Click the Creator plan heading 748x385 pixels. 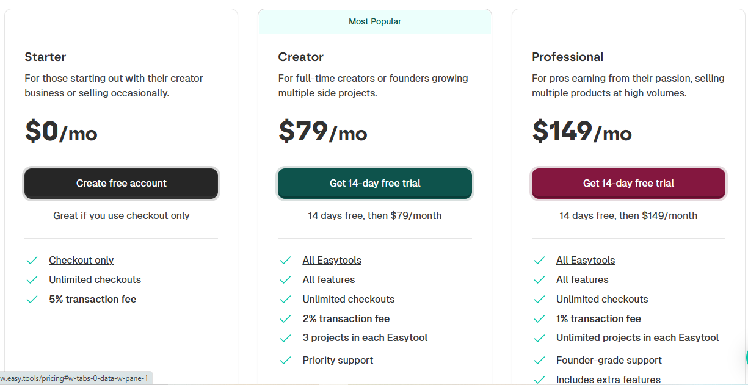300,57
